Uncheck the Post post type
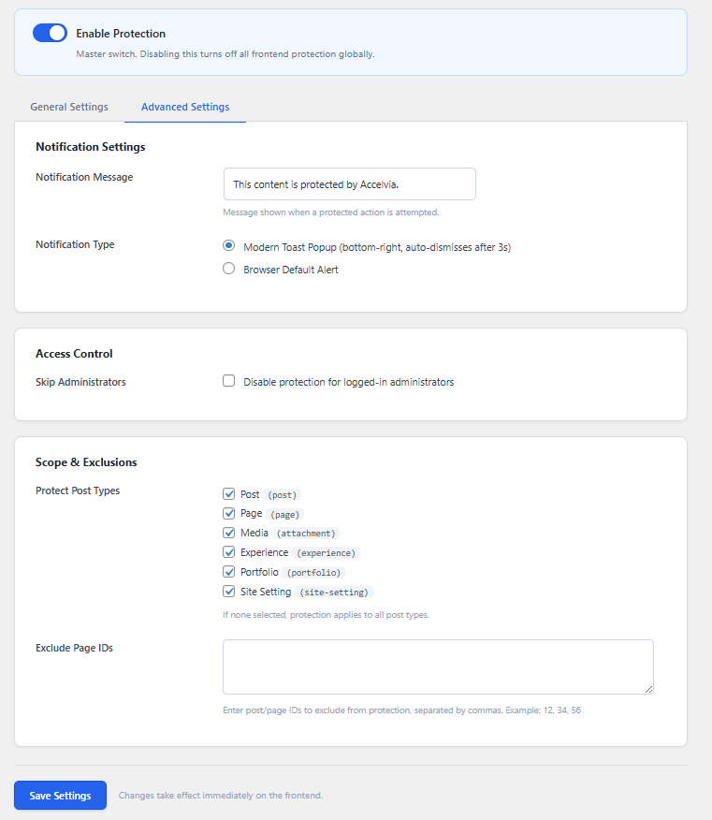Screen dimensions: 712x820 pos(228,493)
